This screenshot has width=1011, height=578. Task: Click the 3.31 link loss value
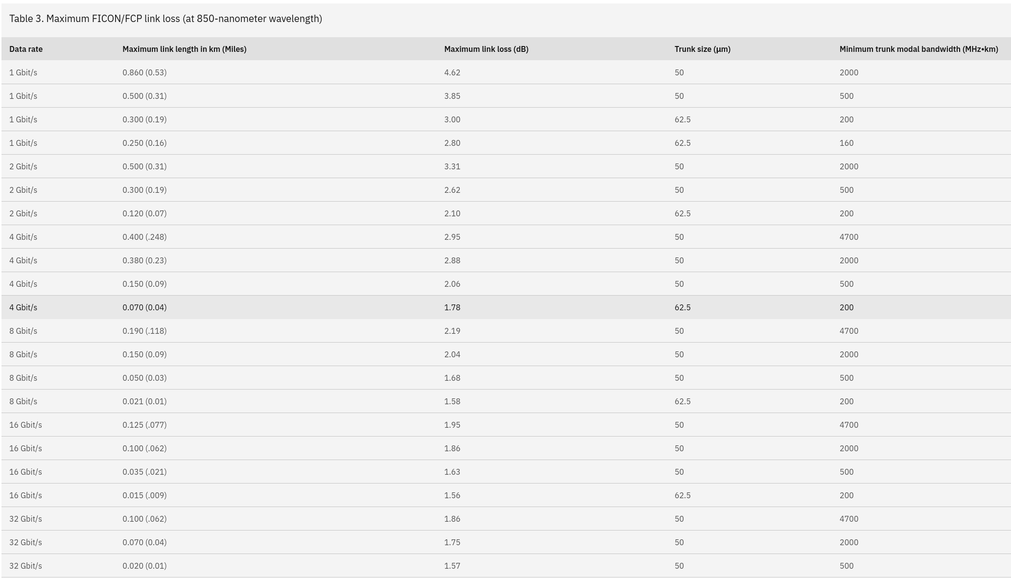452,166
